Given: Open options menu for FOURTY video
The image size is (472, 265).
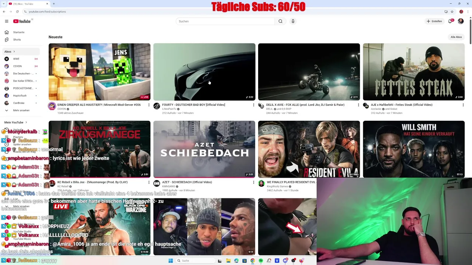Looking at the screenshot, I should point(253,105).
